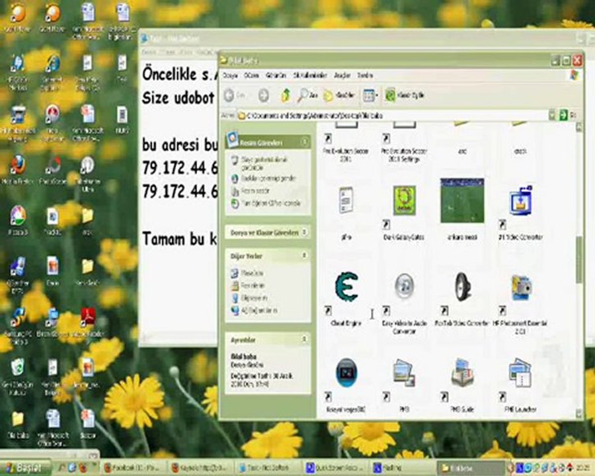The width and height of the screenshot is (595, 476).
Task: Click the Explorer address bar path field
Action: click(x=392, y=116)
